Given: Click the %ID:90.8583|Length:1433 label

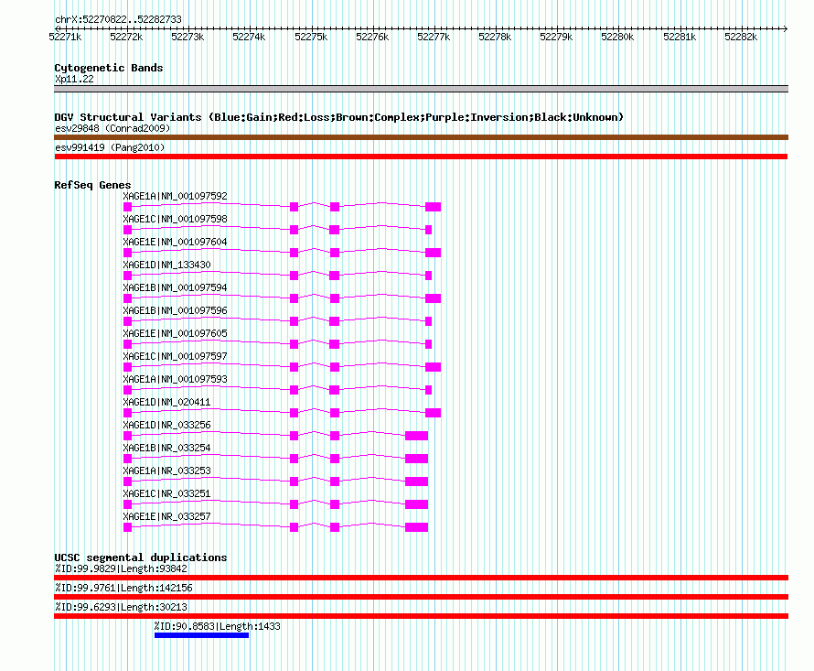Looking at the screenshot, I should (x=217, y=626).
